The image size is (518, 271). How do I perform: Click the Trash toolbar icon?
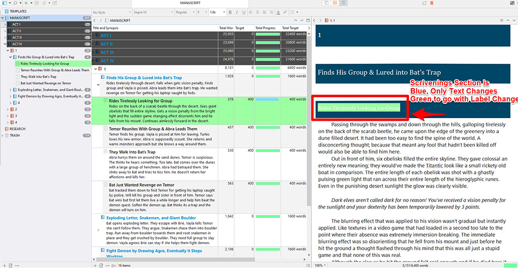(x=37, y=3)
